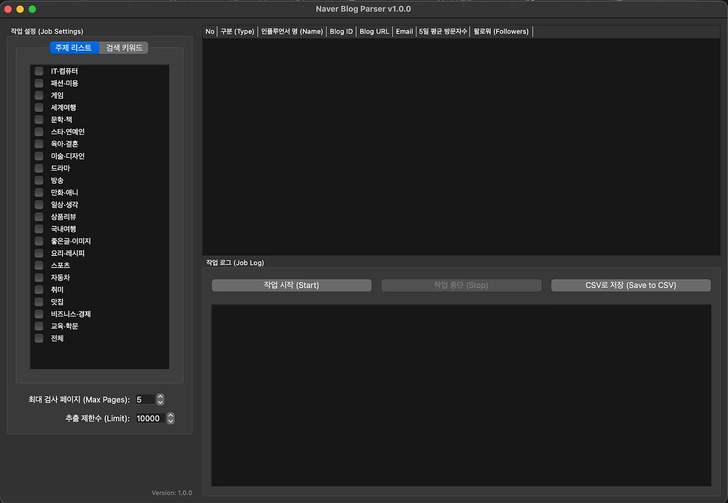
Task: Enable the 전체 (All) checkbox
Action: [38, 338]
